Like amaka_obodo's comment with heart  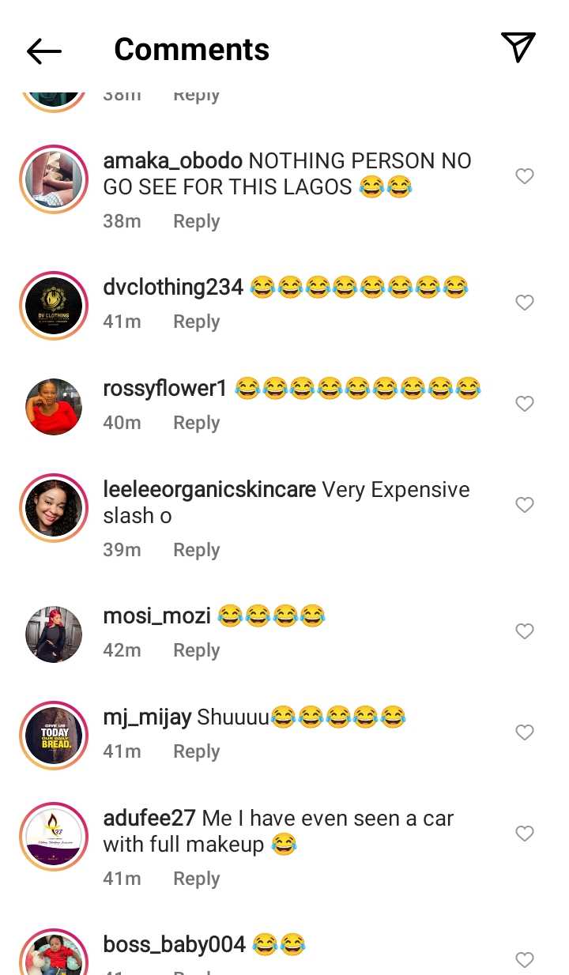click(525, 176)
